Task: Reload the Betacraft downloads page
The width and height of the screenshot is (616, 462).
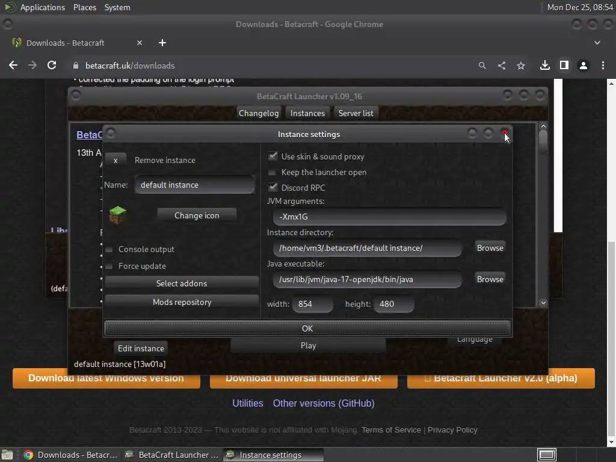Action: (x=52, y=65)
